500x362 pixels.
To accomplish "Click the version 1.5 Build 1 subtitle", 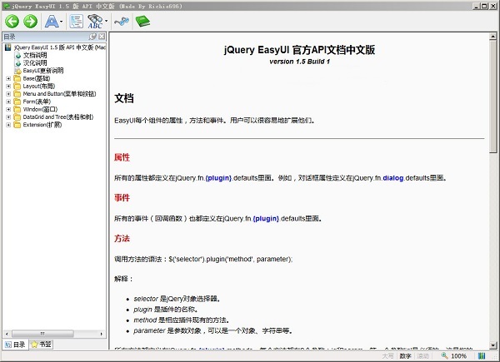I will pyautogui.click(x=299, y=62).
